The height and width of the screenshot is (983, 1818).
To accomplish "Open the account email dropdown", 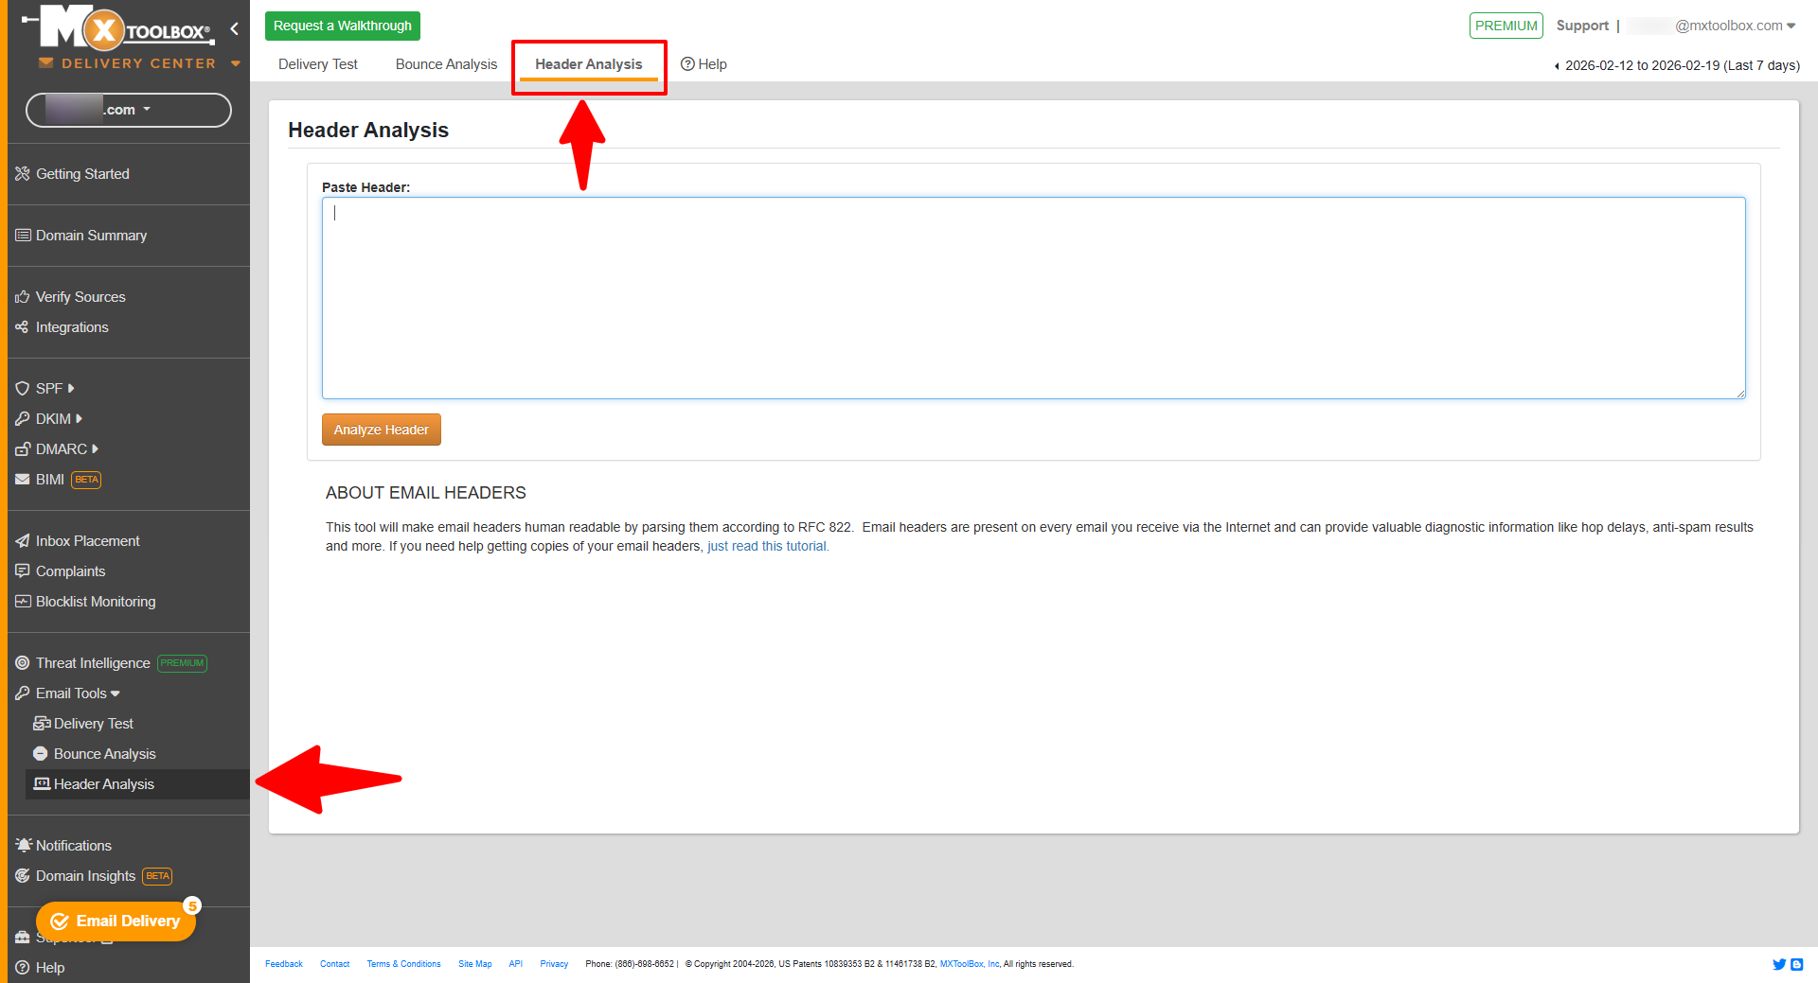I will (1733, 26).
